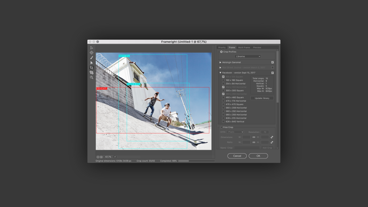Select the brush tool
The image size is (368, 207).
92,57
